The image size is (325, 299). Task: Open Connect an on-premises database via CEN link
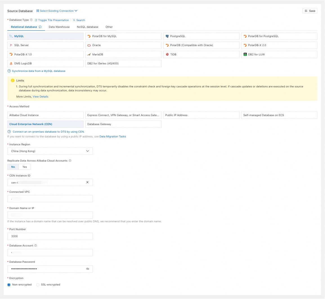[48, 132]
